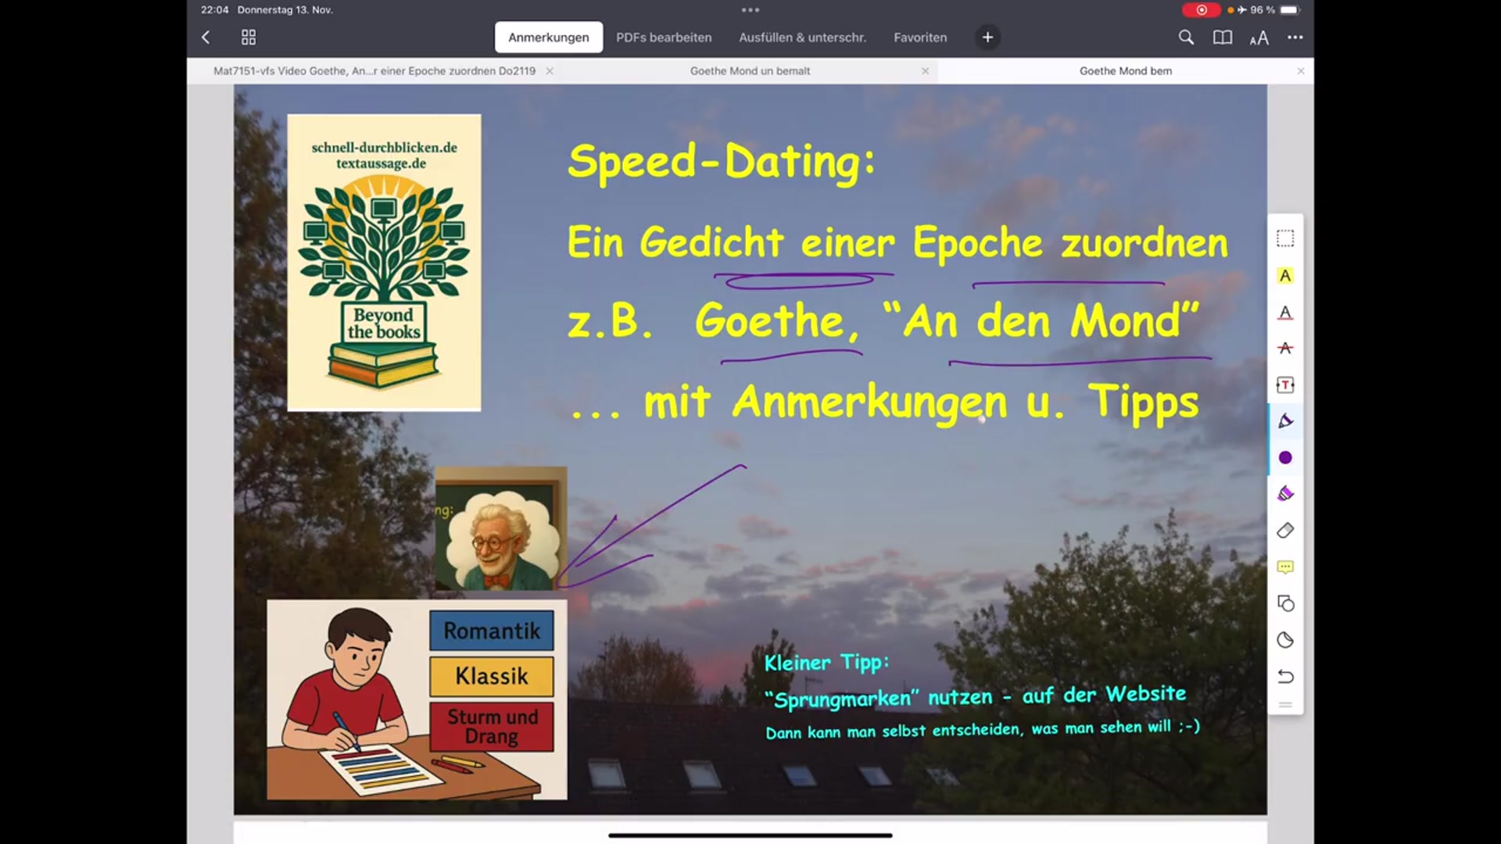The width and height of the screenshot is (1501, 844).
Task: Select the text box tool
Action: click(1285, 385)
